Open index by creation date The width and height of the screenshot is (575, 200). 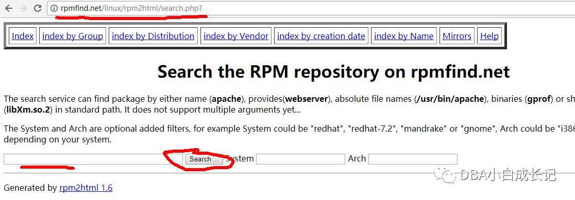tap(321, 36)
